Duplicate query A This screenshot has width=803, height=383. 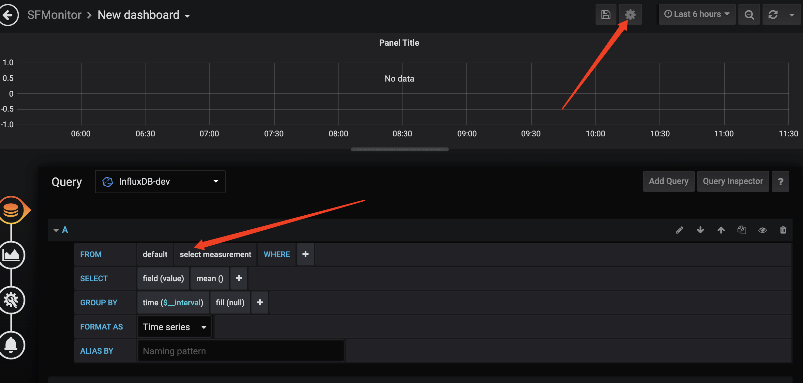[742, 230]
